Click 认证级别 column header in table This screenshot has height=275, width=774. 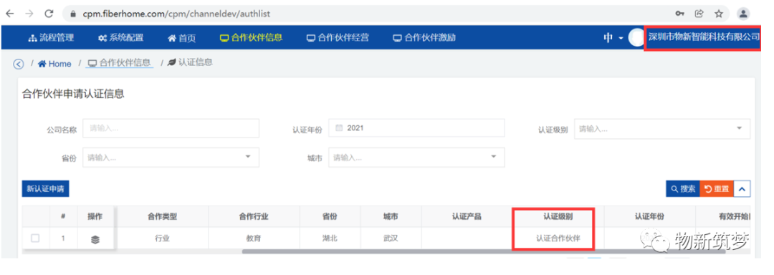tap(558, 216)
